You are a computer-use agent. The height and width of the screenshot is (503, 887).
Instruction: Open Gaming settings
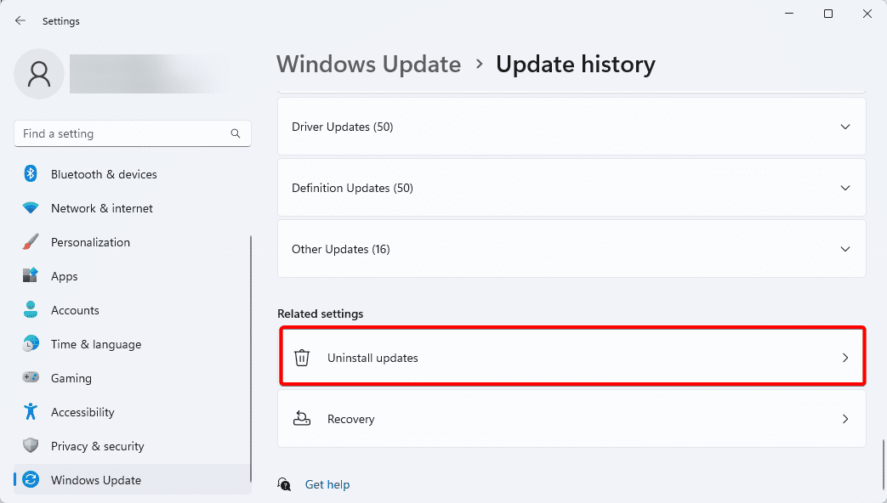[x=133, y=377]
